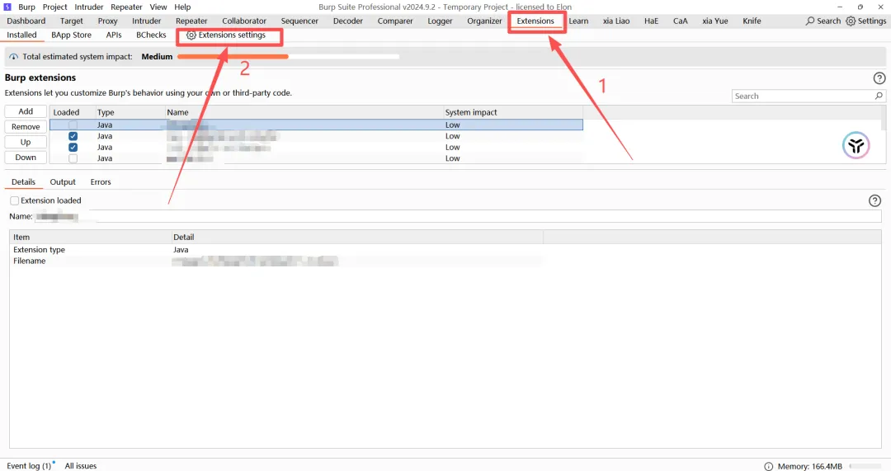Screen dimensions: 891x471
Task: Switch to the Target tab
Action: coord(72,21)
